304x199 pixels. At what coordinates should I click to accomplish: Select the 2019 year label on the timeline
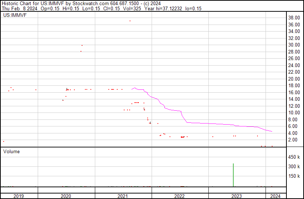point(19,196)
